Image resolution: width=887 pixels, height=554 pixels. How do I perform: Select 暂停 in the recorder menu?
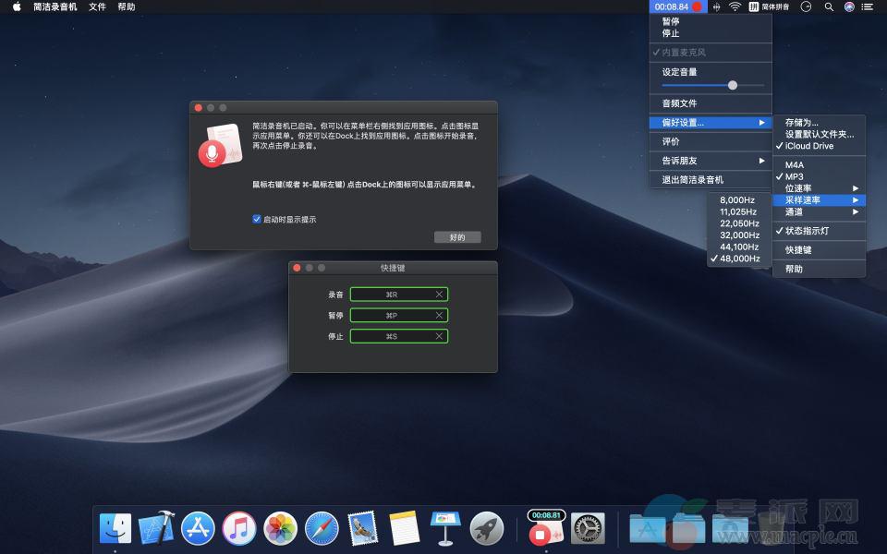click(671, 21)
